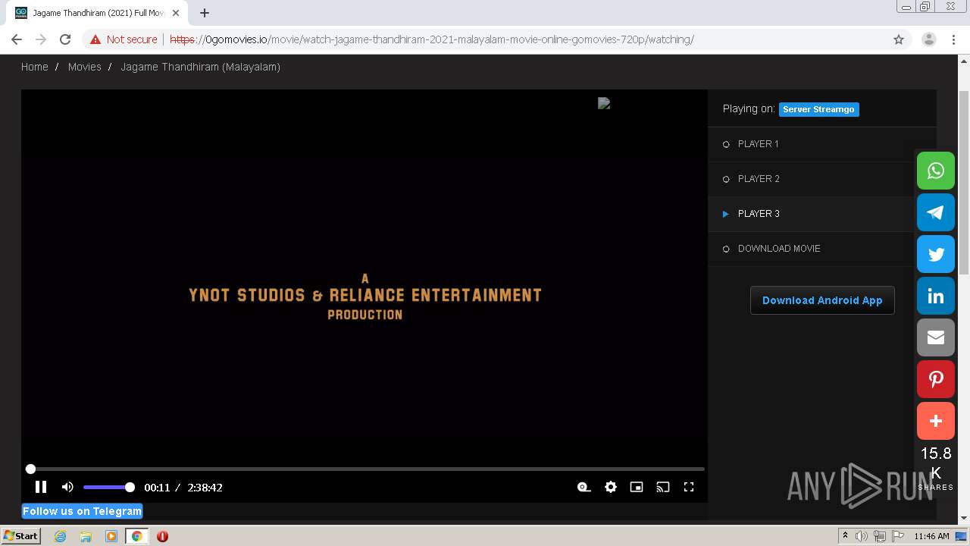Open Movies breadcrumb link

tap(84, 67)
